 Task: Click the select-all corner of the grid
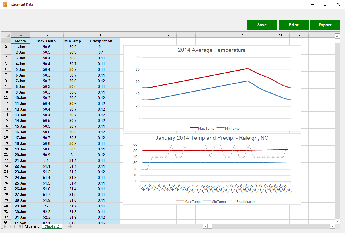pos(6,35)
